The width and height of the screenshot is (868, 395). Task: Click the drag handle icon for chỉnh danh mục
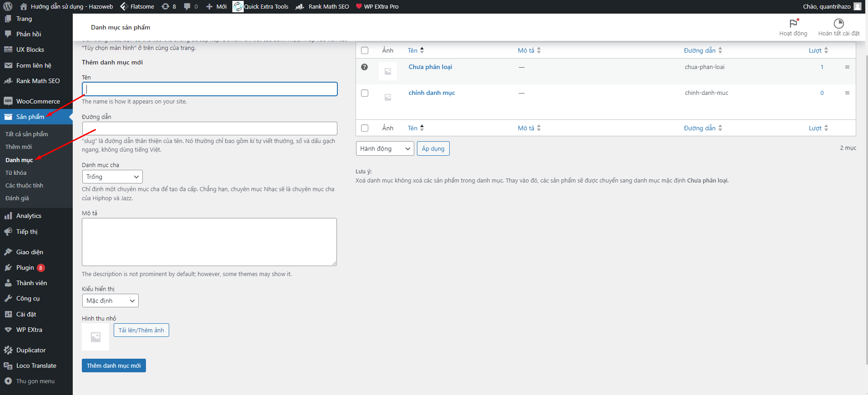pyautogui.click(x=847, y=93)
